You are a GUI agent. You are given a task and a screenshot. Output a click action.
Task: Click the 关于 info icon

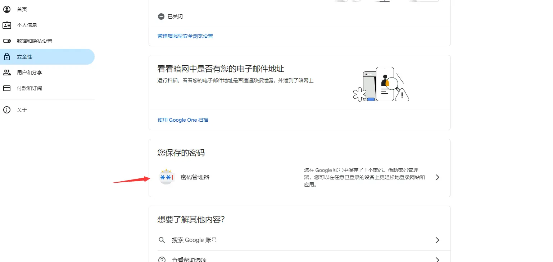[7, 110]
